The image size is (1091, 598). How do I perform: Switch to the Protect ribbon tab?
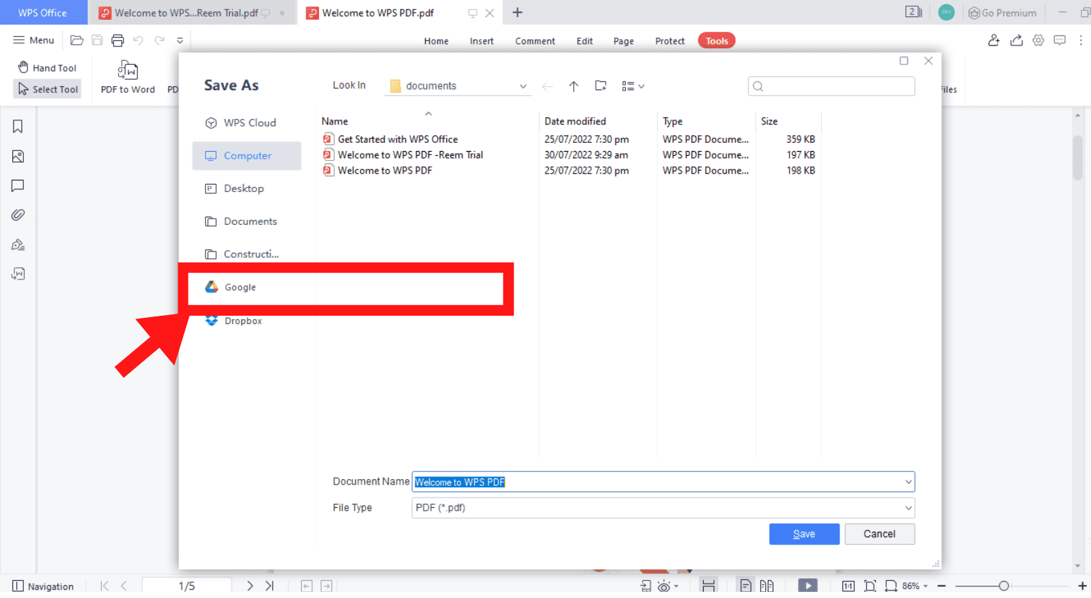[669, 41]
